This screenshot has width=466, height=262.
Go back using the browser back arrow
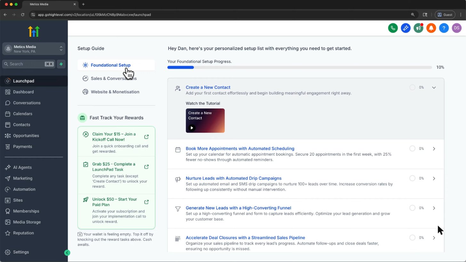click(5, 15)
